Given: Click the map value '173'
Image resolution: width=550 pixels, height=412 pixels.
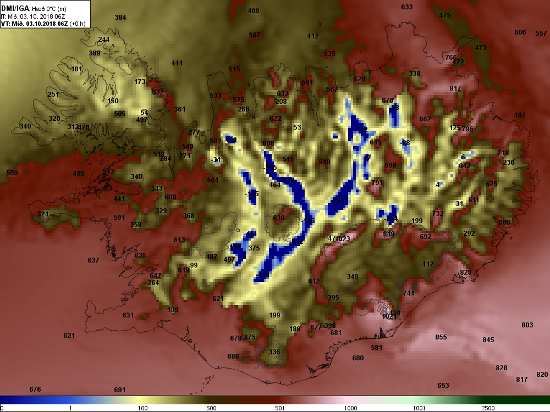Looking at the screenshot, I should pyautogui.click(x=140, y=82).
